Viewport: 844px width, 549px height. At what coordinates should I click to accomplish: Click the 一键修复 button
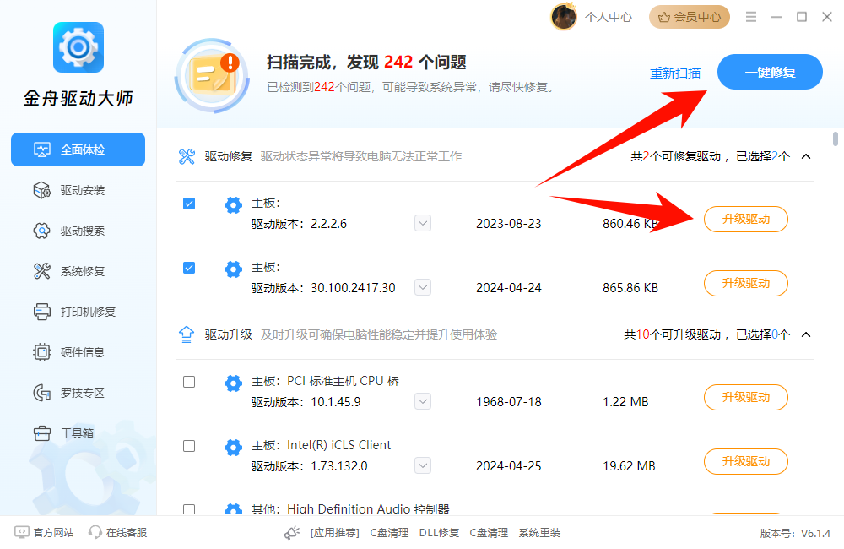pos(770,72)
